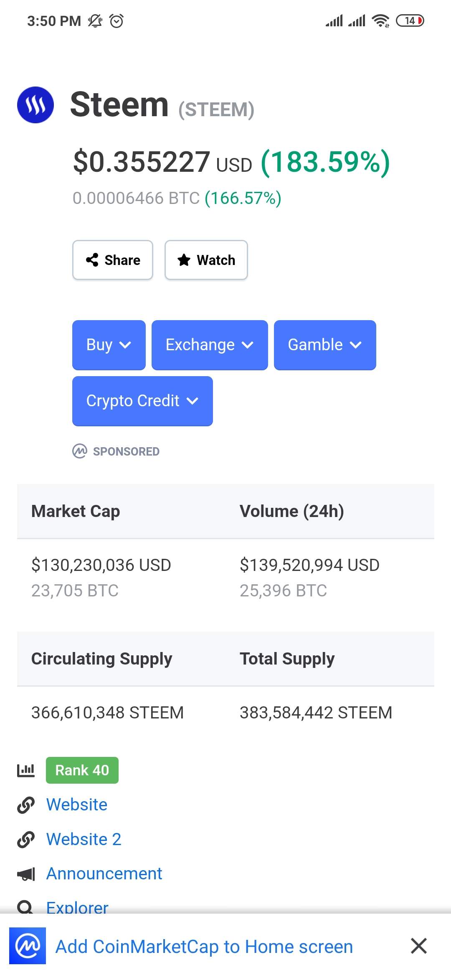The image size is (451, 978).
Task: Open the Exchange dropdown
Action: (210, 345)
